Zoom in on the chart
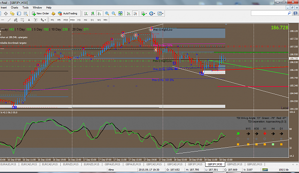Screen dimensions: 299x173 107,13
